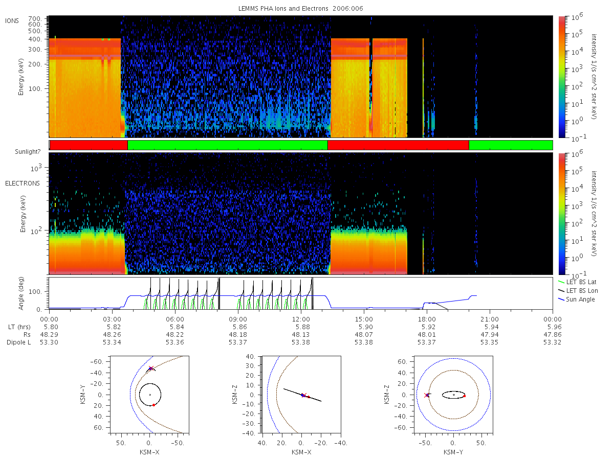Click the Rs value 47.86
The width and height of the screenshot is (614, 460).
(553, 334)
